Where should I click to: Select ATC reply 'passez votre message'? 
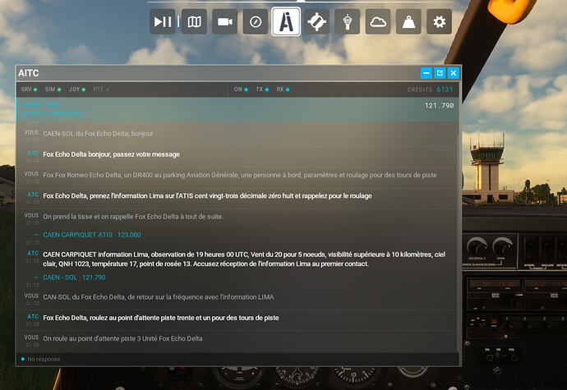click(x=111, y=154)
